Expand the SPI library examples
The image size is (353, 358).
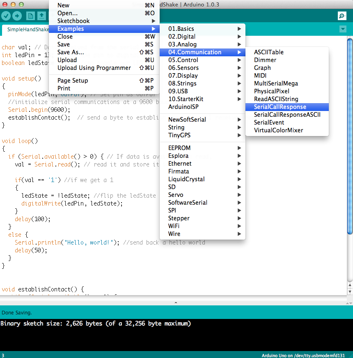(202, 210)
